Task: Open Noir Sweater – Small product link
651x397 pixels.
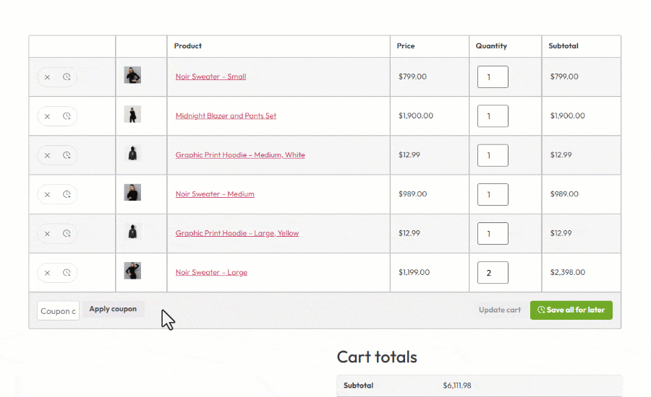Action: pos(210,77)
